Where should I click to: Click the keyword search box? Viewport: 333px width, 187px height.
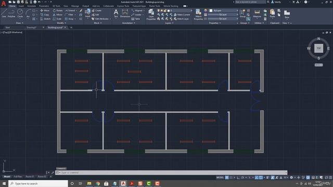click(x=250, y=2)
